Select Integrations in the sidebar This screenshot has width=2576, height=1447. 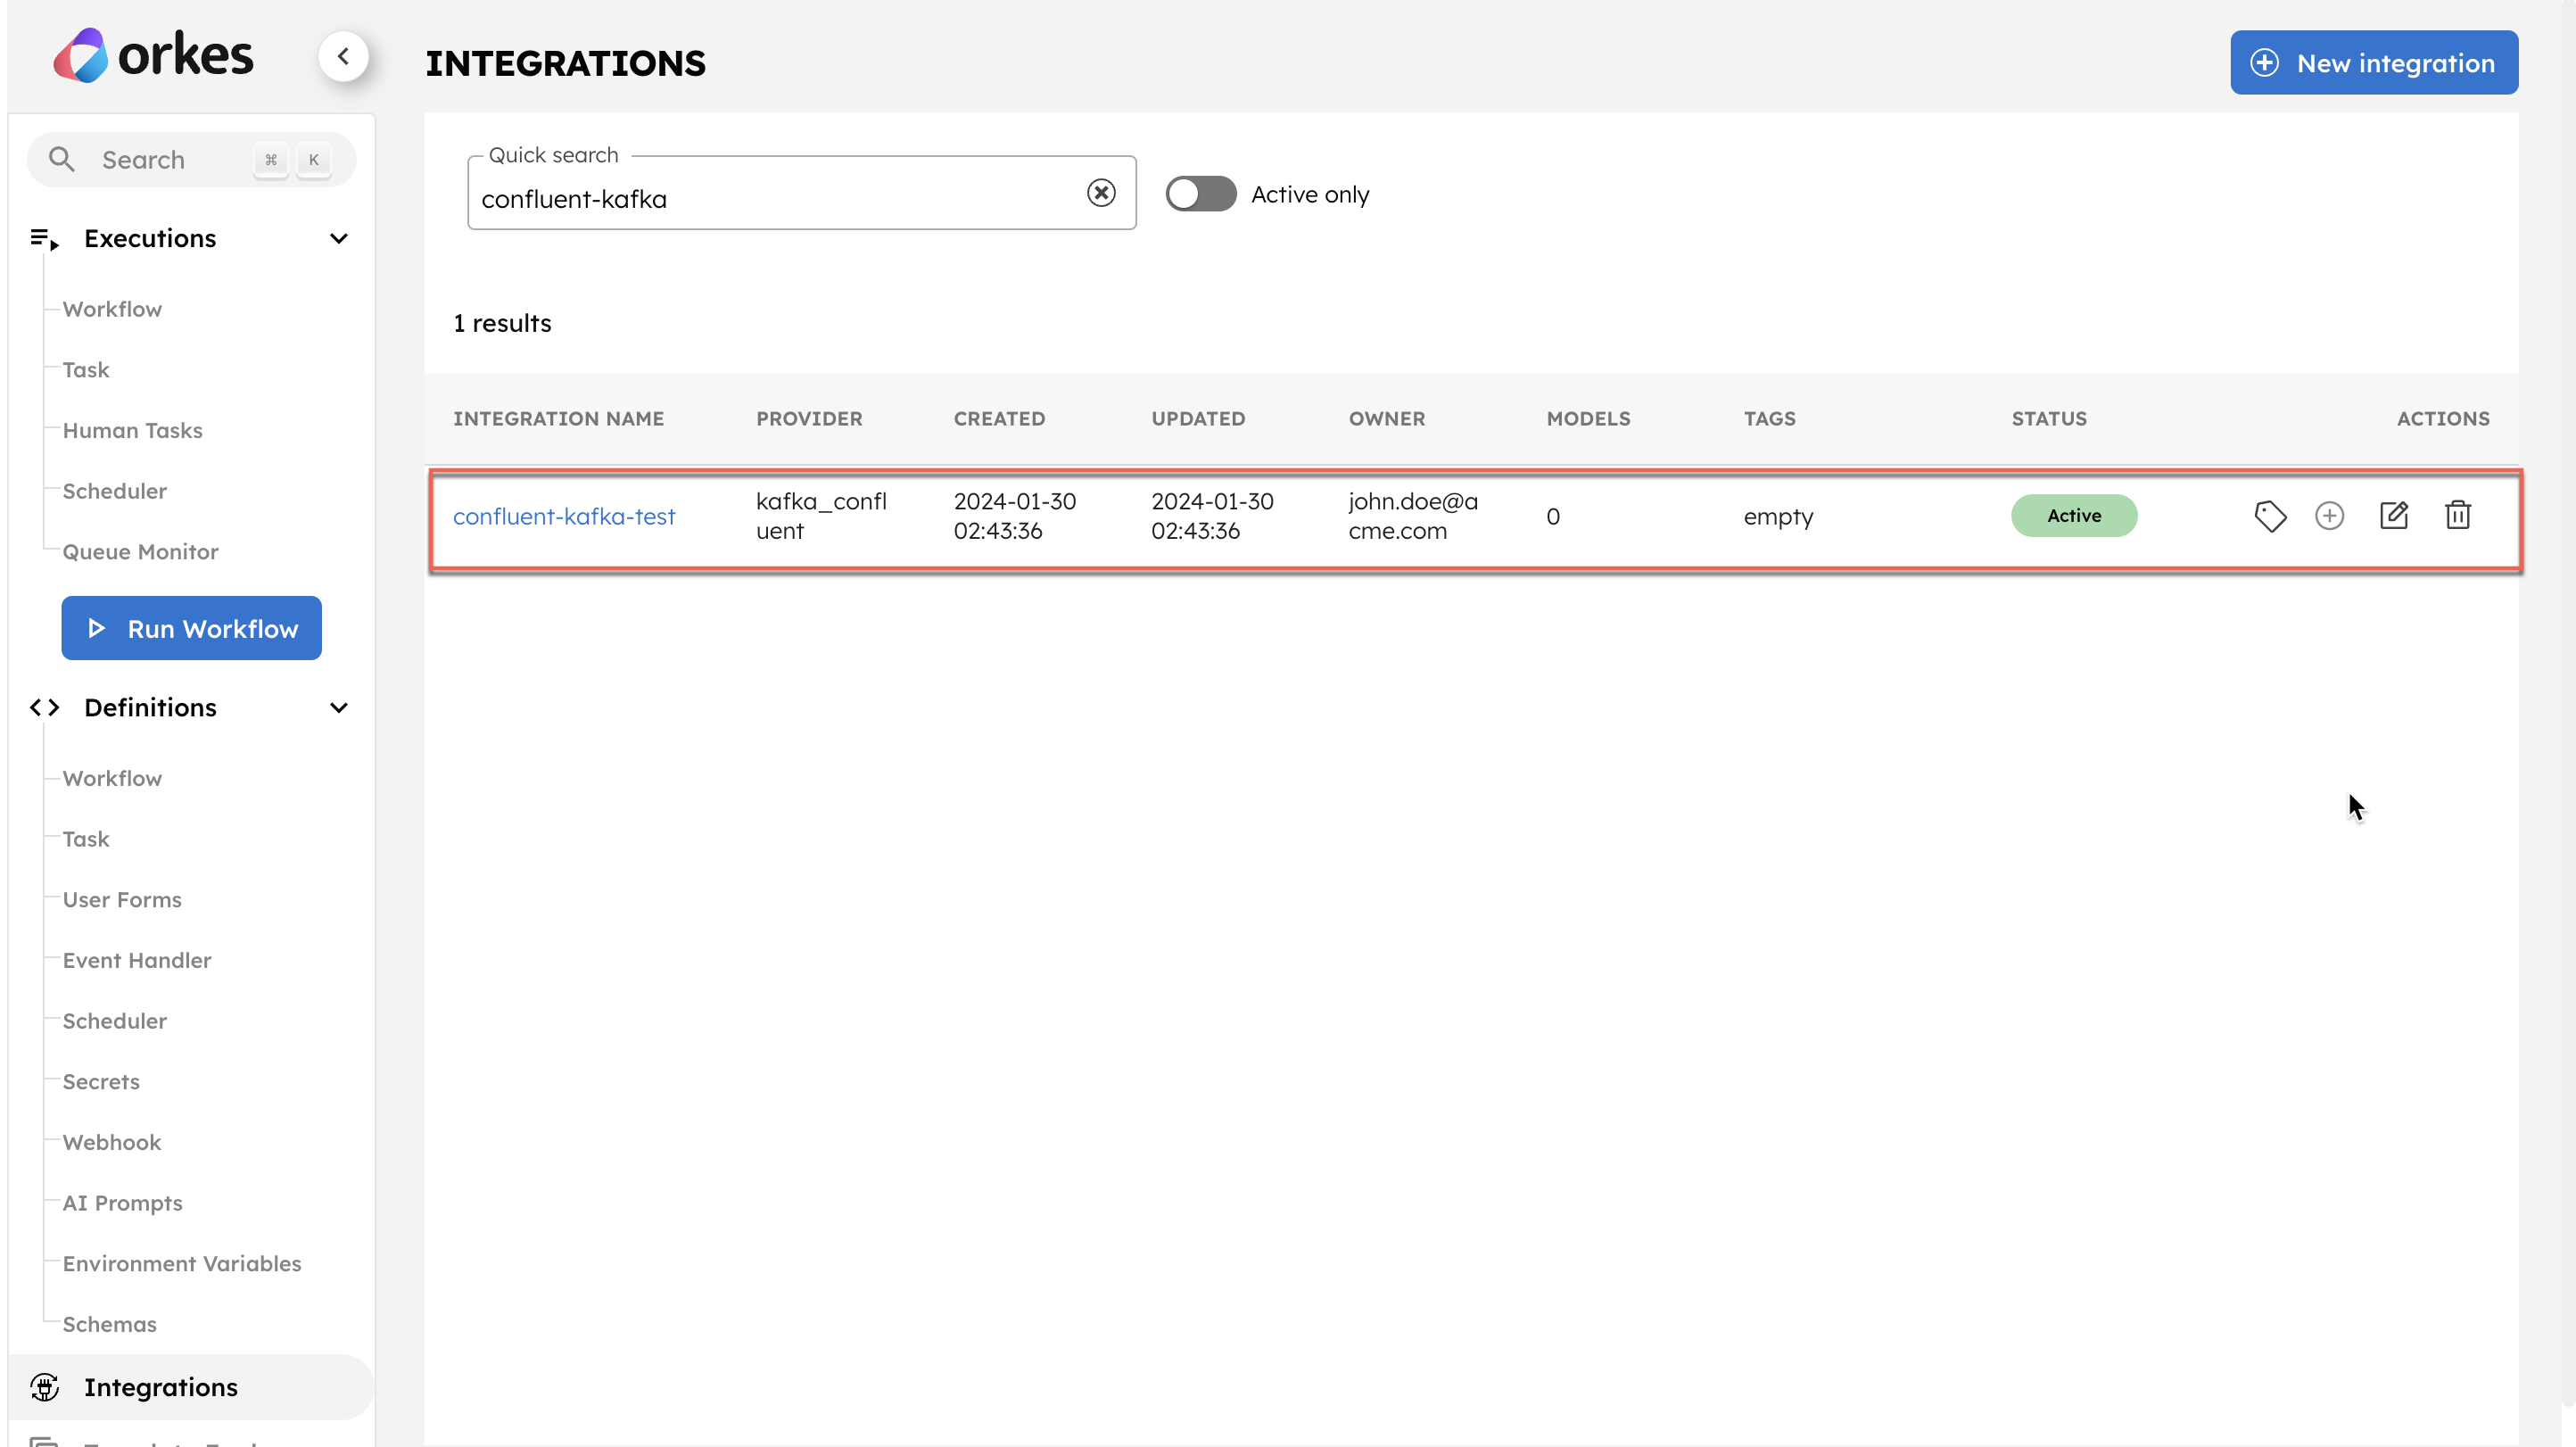pos(191,1387)
